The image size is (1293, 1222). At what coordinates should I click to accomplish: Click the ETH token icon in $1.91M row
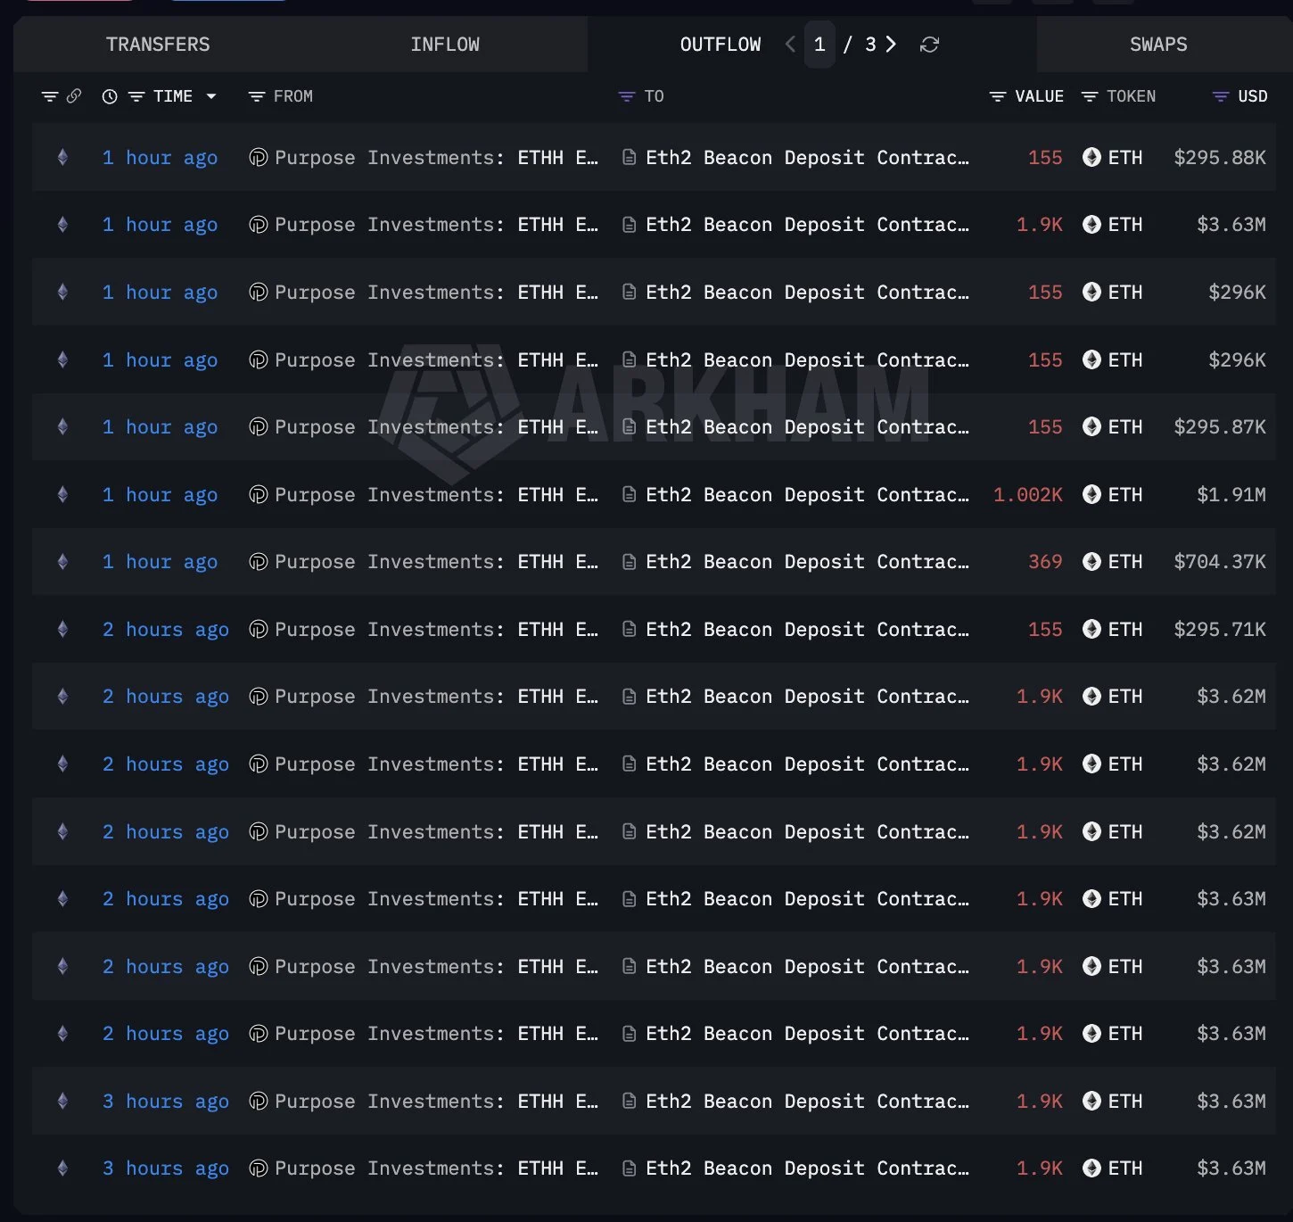(x=1091, y=495)
